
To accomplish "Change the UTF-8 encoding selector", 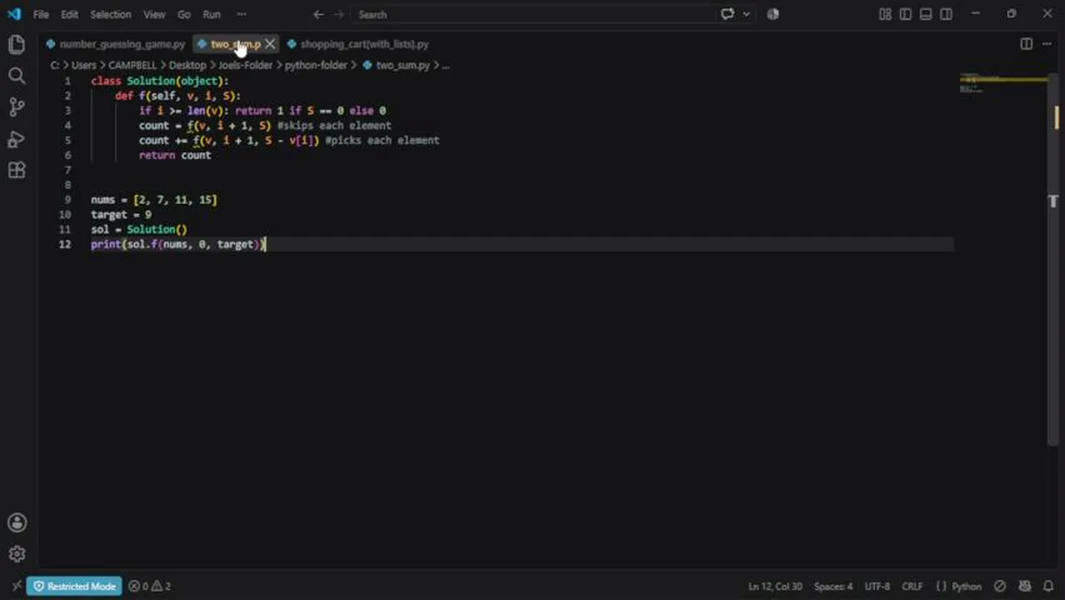I will pos(877,586).
